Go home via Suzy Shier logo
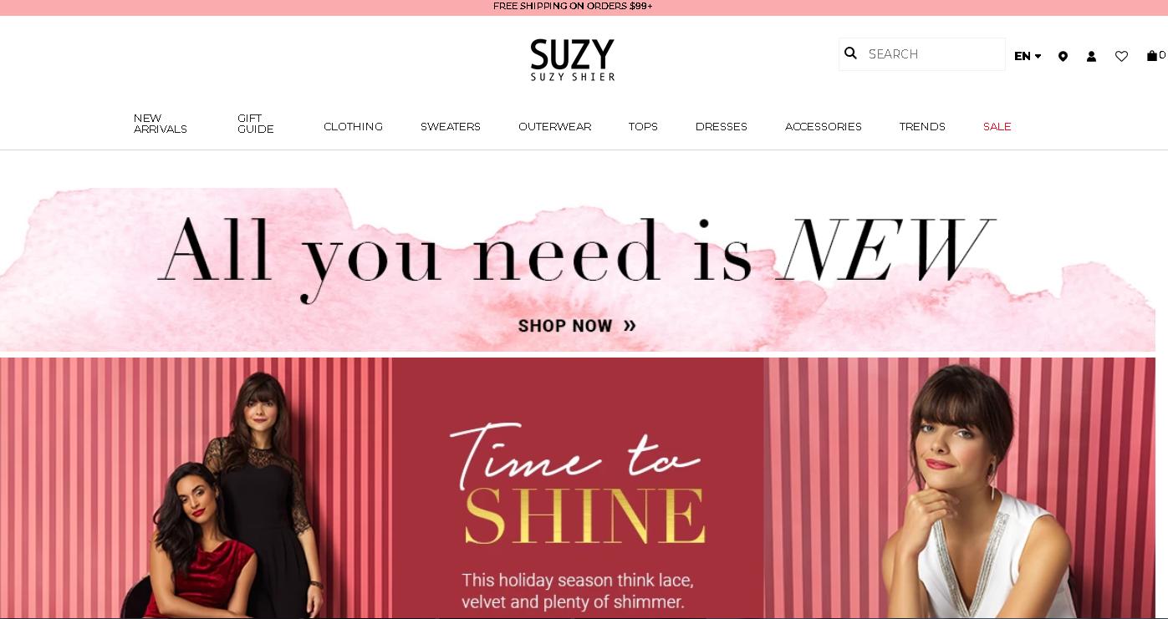 (x=573, y=59)
